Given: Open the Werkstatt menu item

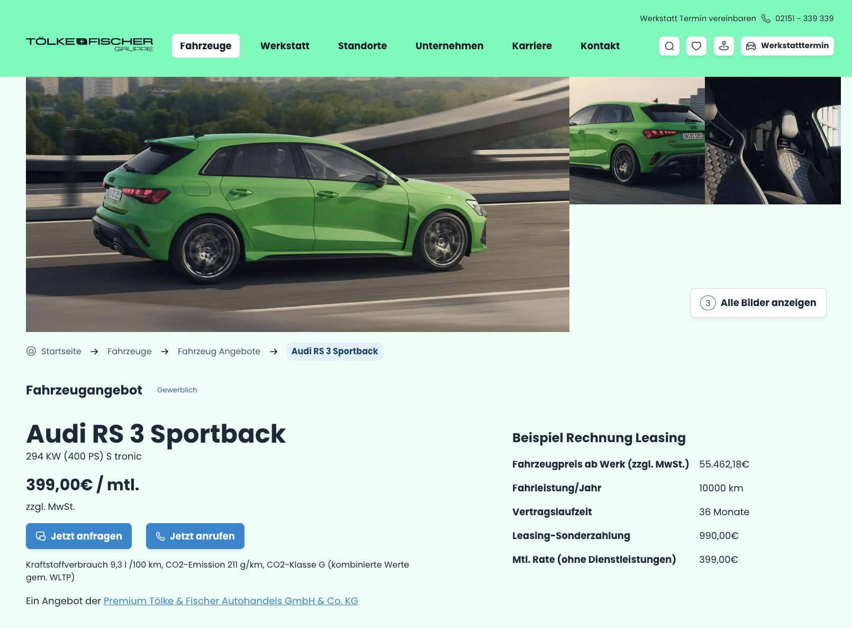Looking at the screenshot, I should click(x=285, y=46).
